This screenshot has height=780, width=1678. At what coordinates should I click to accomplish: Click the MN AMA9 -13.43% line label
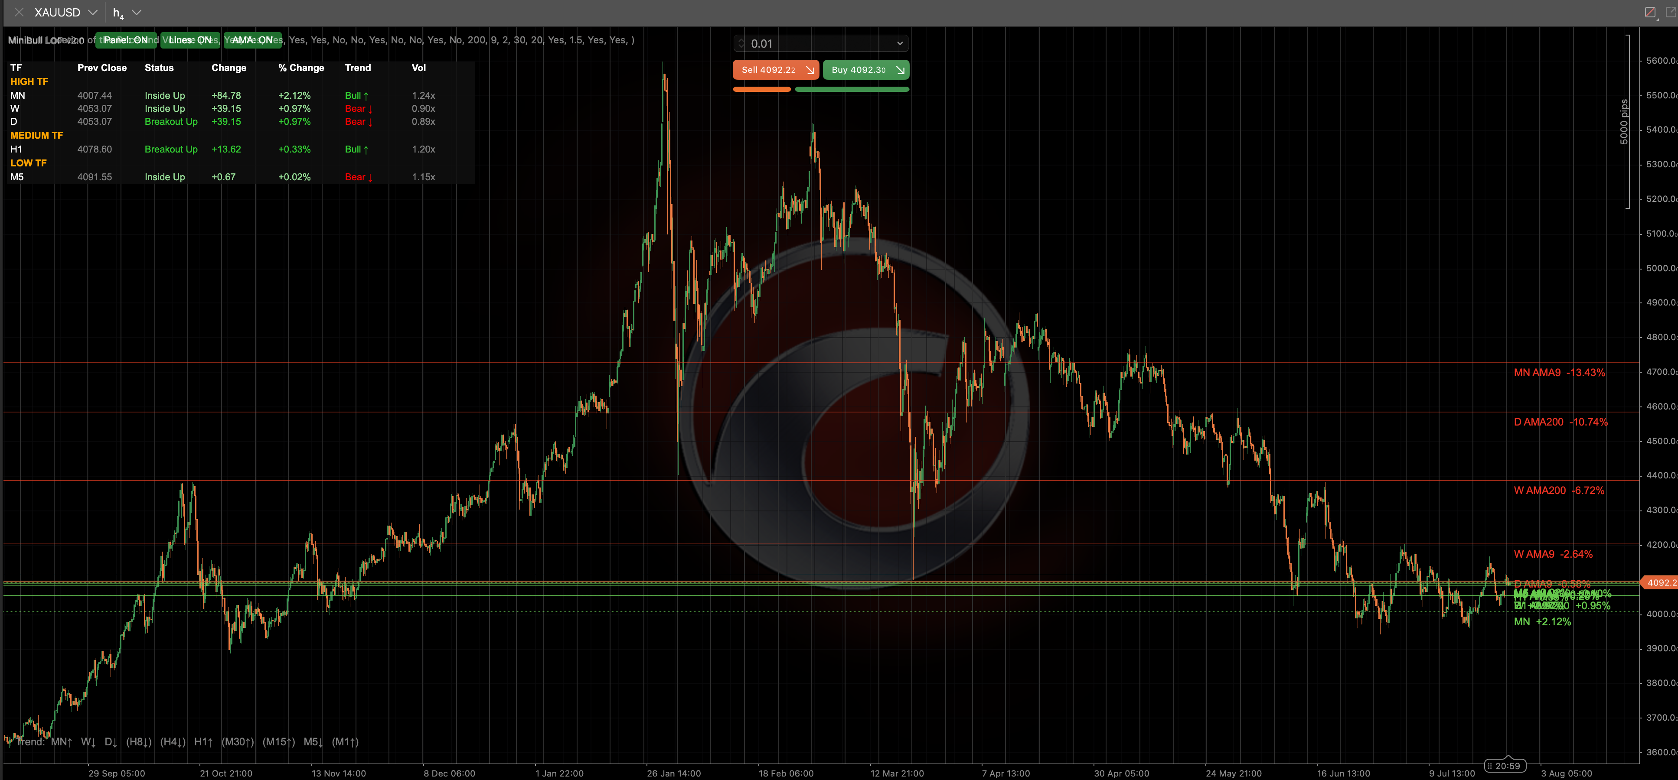coord(1559,372)
